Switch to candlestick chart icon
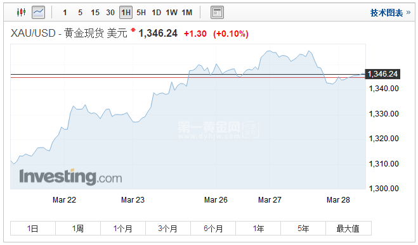Screen dimensions: 418x245 [22, 12]
